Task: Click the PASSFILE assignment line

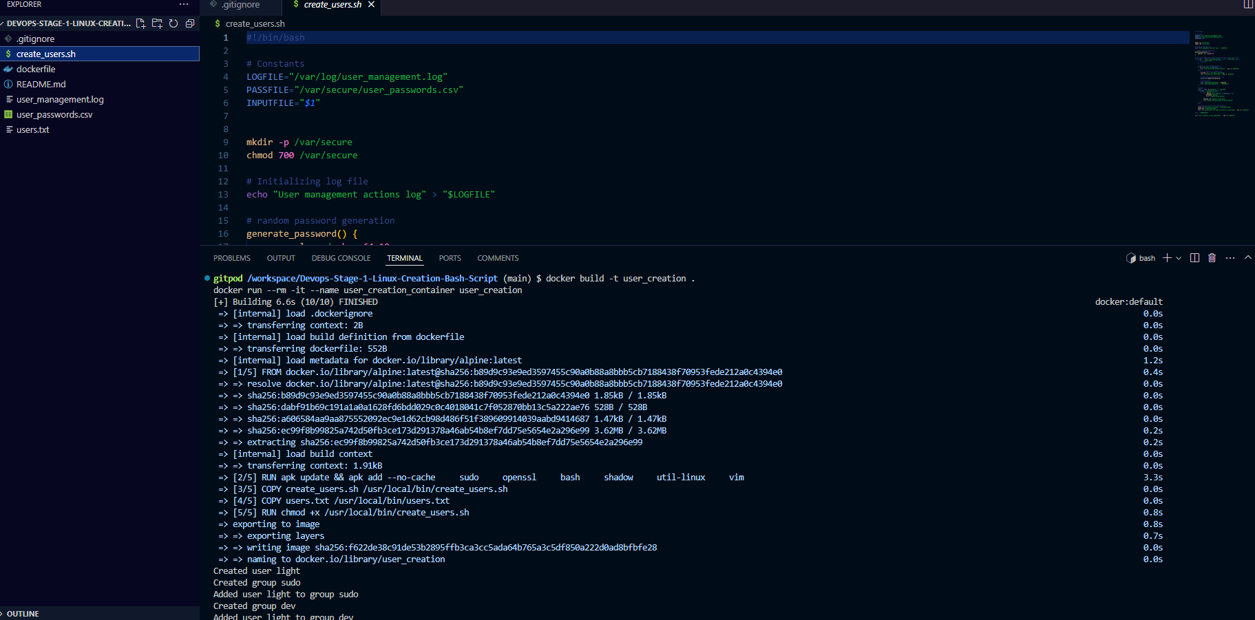Action: pyautogui.click(x=355, y=89)
